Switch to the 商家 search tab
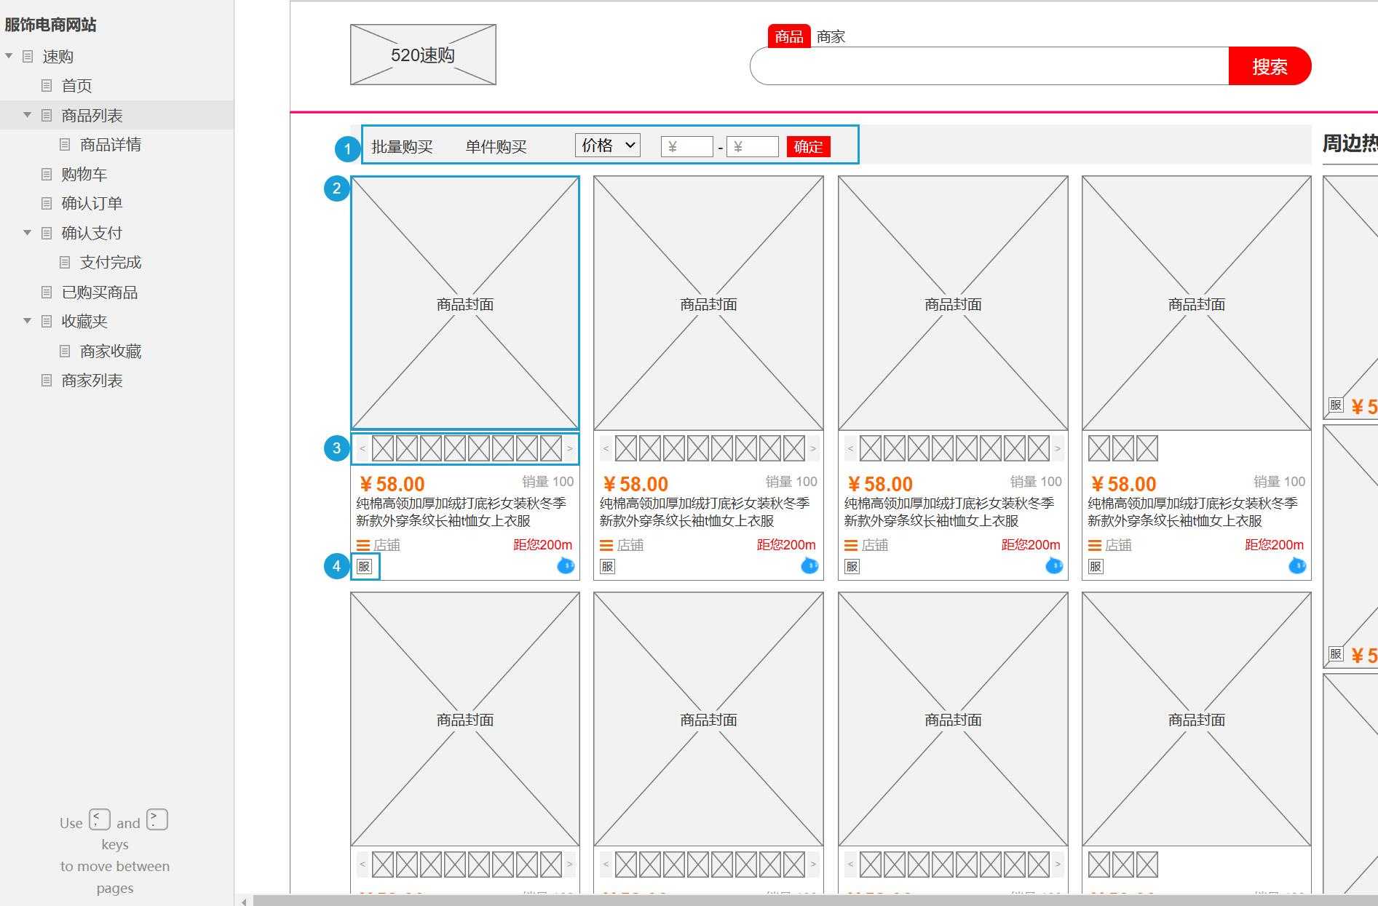Screen dimensions: 1378x906 pyautogui.click(x=831, y=36)
